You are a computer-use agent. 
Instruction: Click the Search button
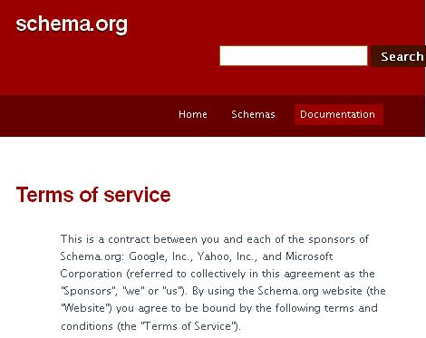point(399,56)
